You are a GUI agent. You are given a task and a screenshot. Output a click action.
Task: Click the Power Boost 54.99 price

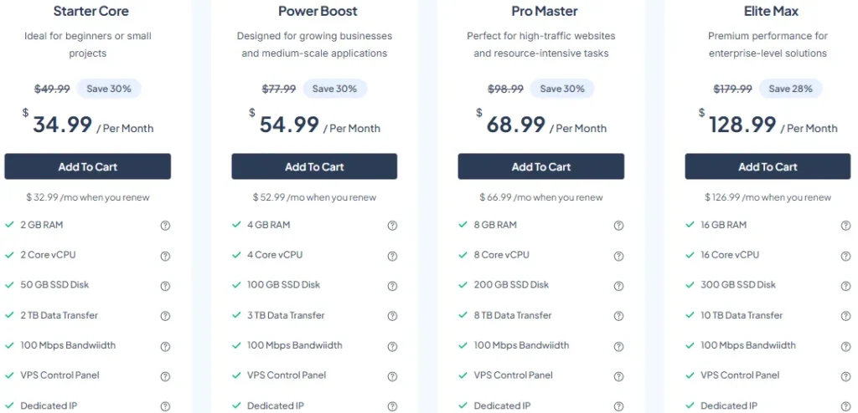coord(289,125)
